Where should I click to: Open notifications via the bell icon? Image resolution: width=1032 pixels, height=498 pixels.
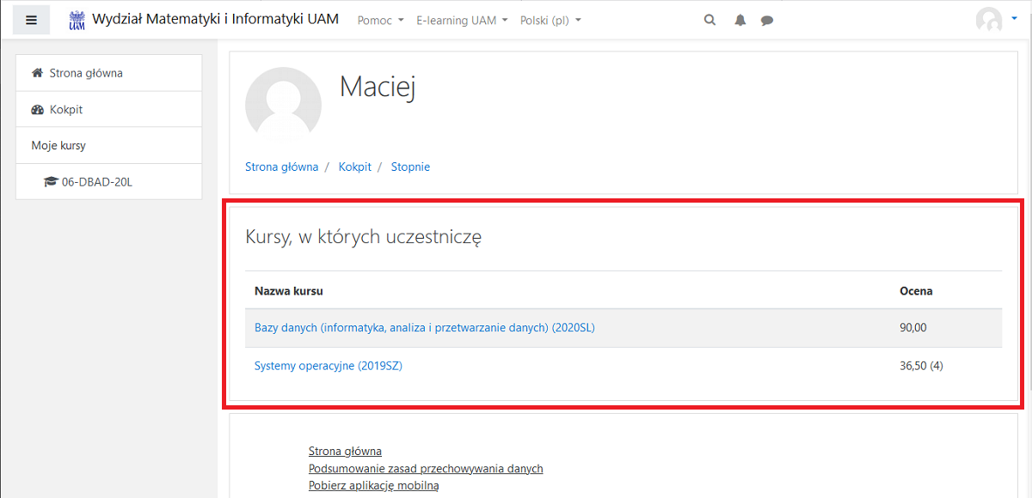coord(739,19)
